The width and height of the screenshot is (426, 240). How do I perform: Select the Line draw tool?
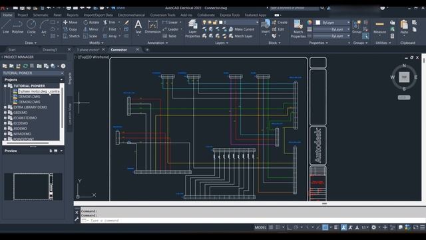pyautogui.click(x=6, y=27)
